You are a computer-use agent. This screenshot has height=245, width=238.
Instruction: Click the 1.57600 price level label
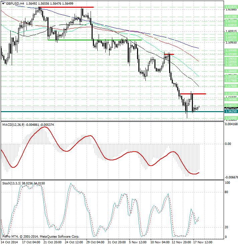click(x=231, y=86)
